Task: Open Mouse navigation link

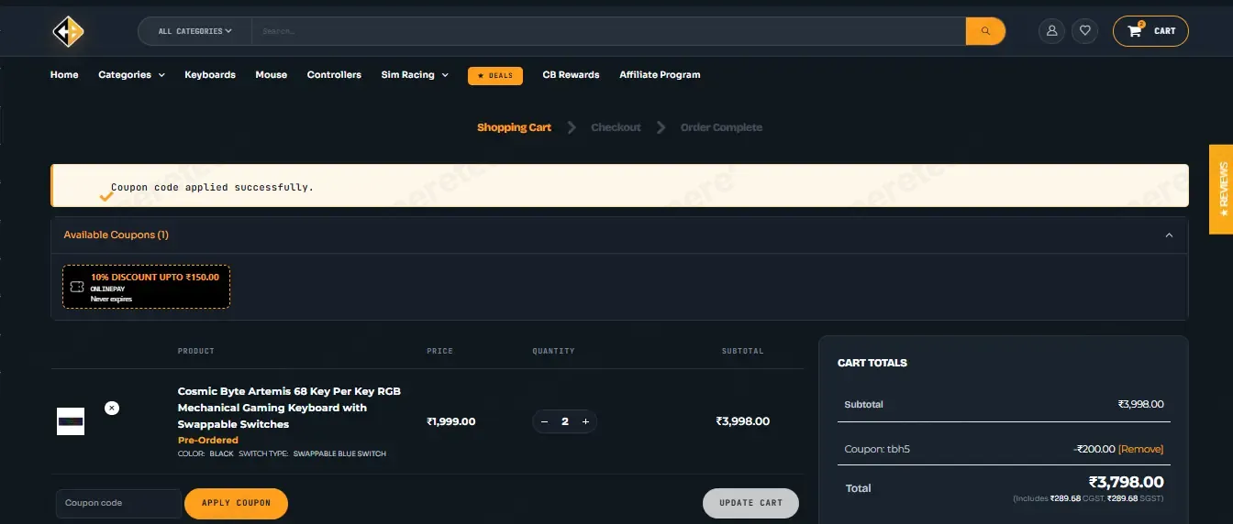Action: click(x=272, y=75)
